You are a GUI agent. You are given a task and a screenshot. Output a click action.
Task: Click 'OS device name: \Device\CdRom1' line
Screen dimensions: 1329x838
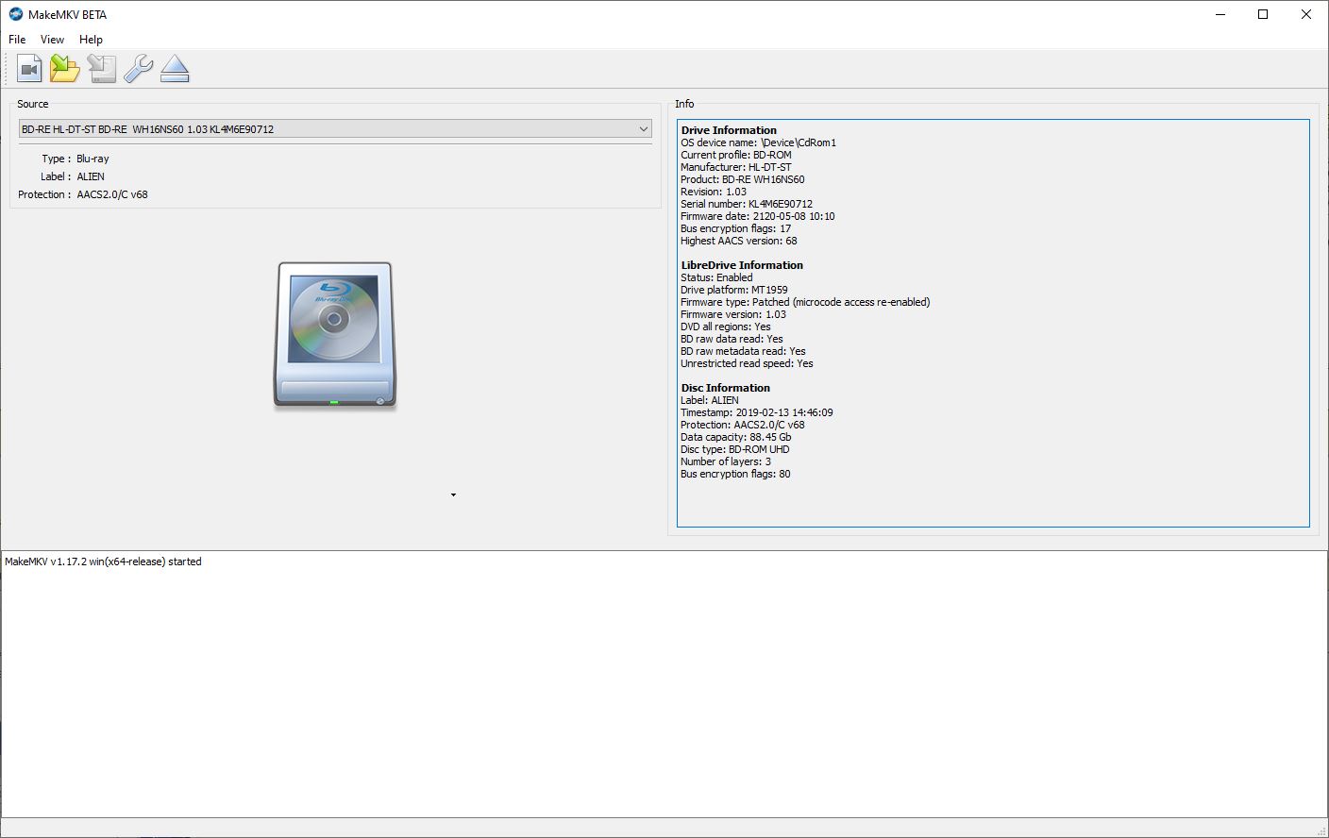758,142
